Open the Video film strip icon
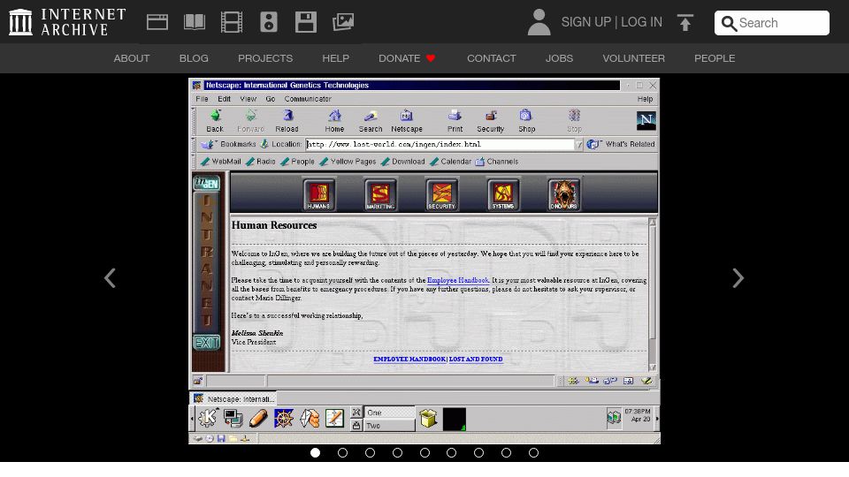849x477 pixels. click(x=232, y=22)
